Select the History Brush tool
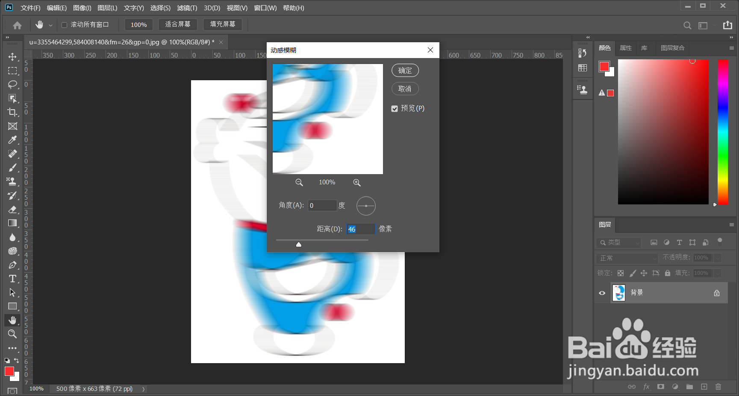The height and width of the screenshot is (396, 739). (x=12, y=195)
